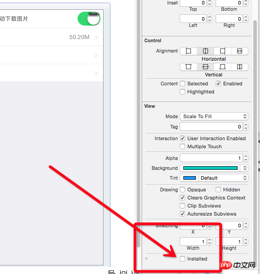
Task: Click the plus button beside Installed
Action: (146, 258)
